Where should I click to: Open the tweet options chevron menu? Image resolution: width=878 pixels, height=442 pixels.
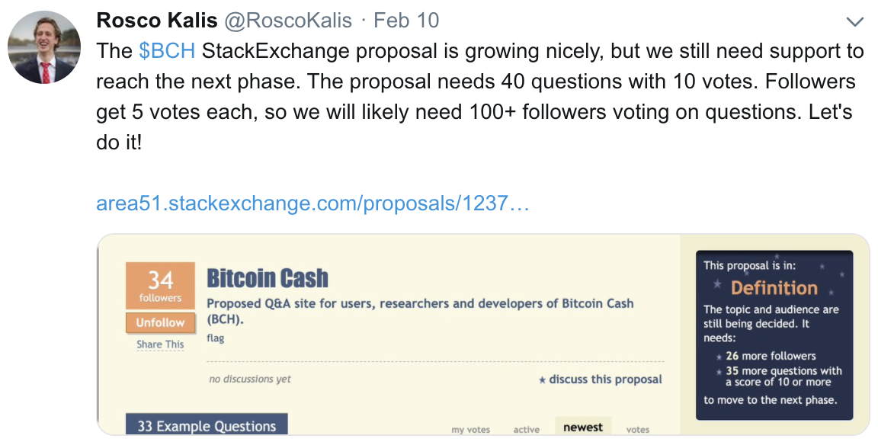click(x=854, y=22)
